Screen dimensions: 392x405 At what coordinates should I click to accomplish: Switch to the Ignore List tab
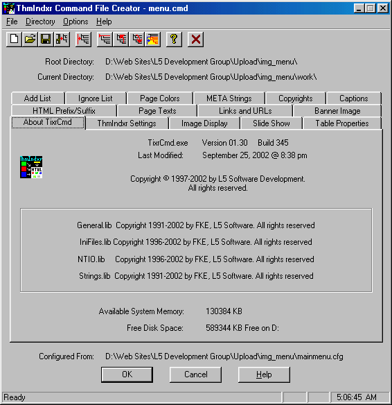[96, 98]
